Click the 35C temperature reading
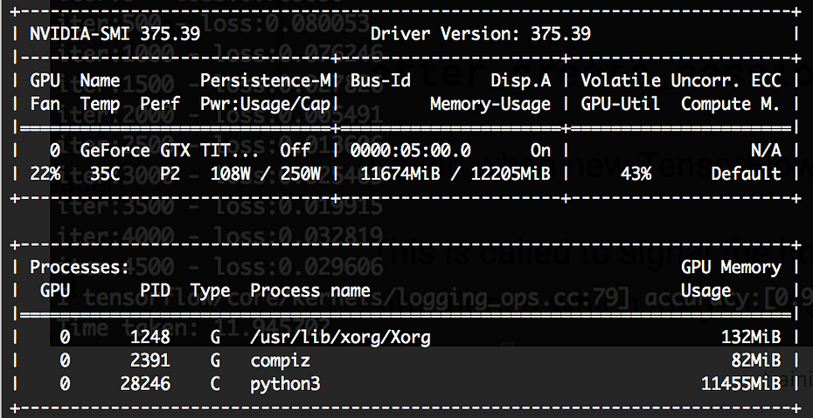813x418 pixels. coord(104,174)
